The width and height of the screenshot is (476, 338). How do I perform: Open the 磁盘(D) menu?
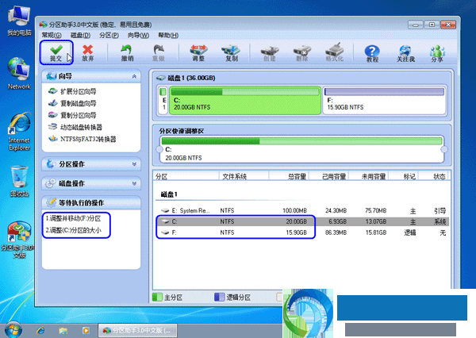click(x=80, y=35)
